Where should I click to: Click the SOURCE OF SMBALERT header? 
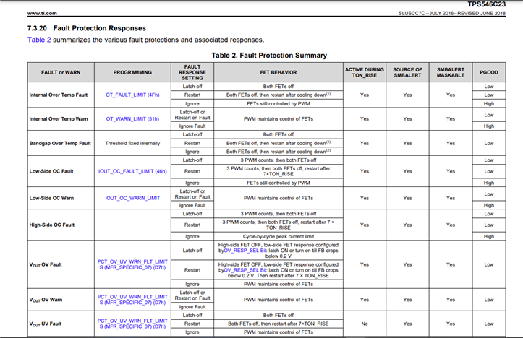pos(407,72)
